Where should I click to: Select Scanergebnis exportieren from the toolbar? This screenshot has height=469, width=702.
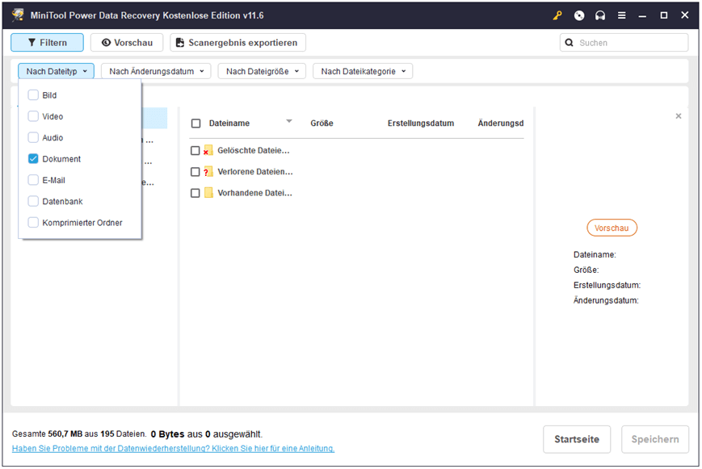tap(238, 42)
